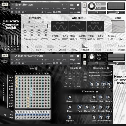Toggle power for Mx signal
This screenshot has height=126, width=126.
pos(66,83)
